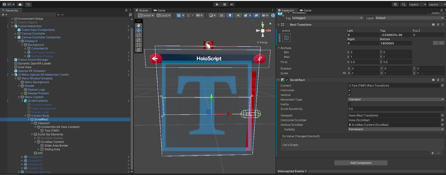Select the Scale tool in scene toolbar
This screenshot has height=175, width=446.
139,40
